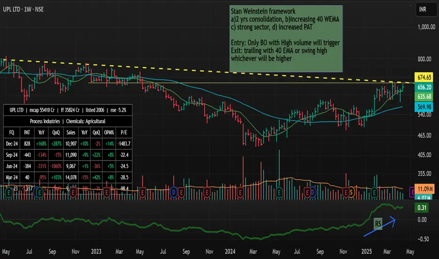
Task: Click the P/E column header
Action: [x=124, y=132]
